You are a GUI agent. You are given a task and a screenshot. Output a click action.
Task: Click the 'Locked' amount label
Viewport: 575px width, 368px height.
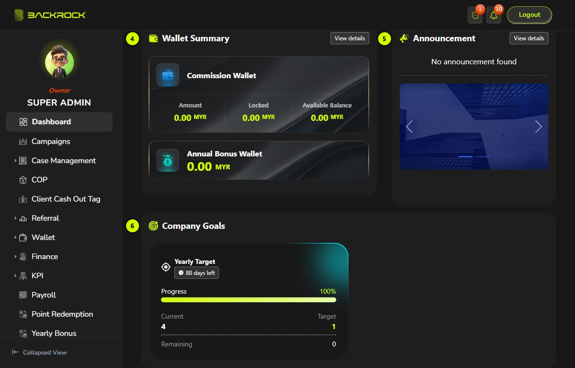pyautogui.click(x=259, y=105)
